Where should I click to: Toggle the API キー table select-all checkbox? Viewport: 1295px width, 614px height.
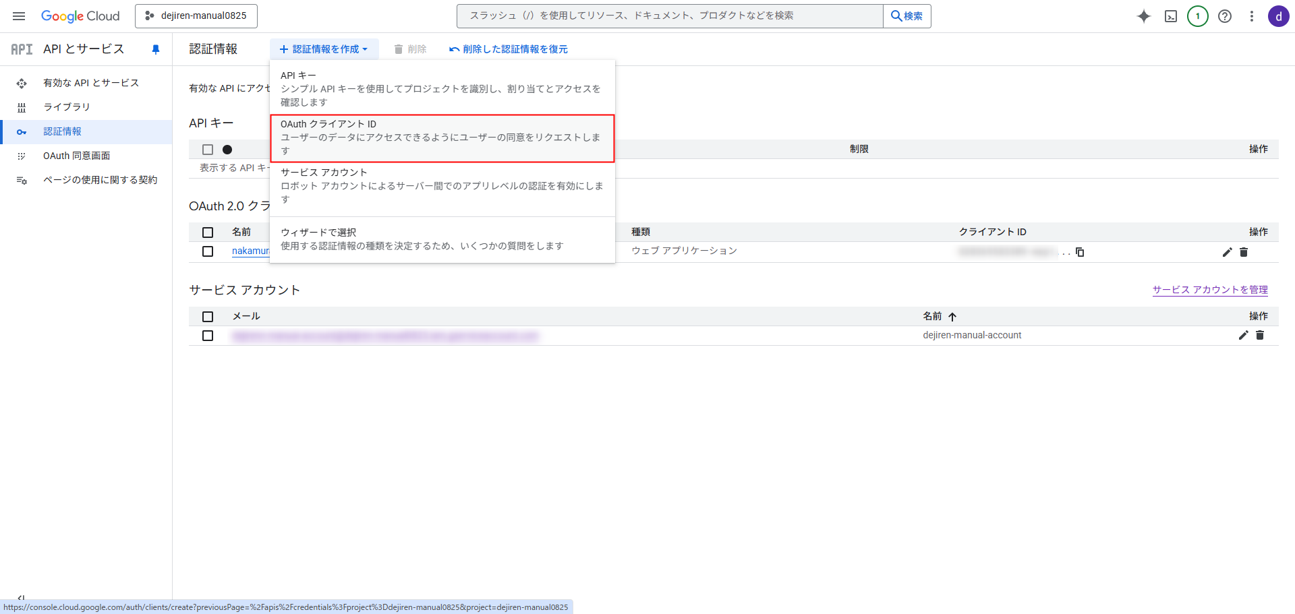(x=208, y=150)
